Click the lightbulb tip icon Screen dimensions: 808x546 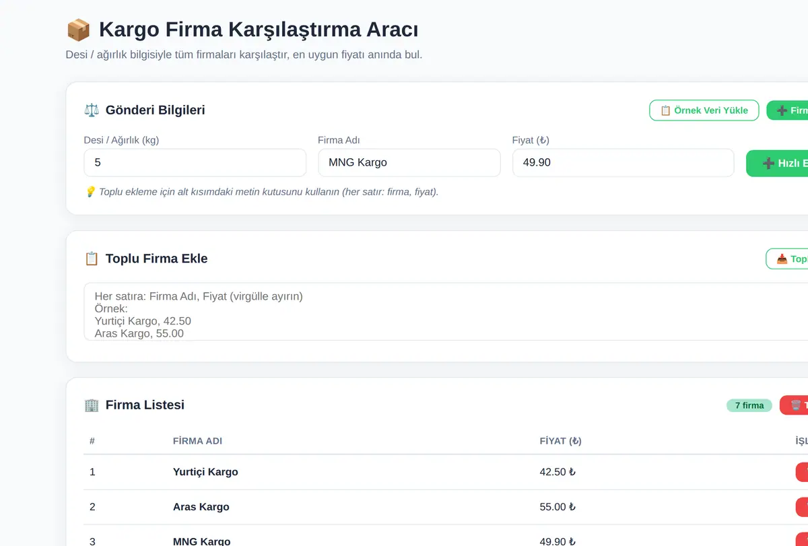pos(90,192)
